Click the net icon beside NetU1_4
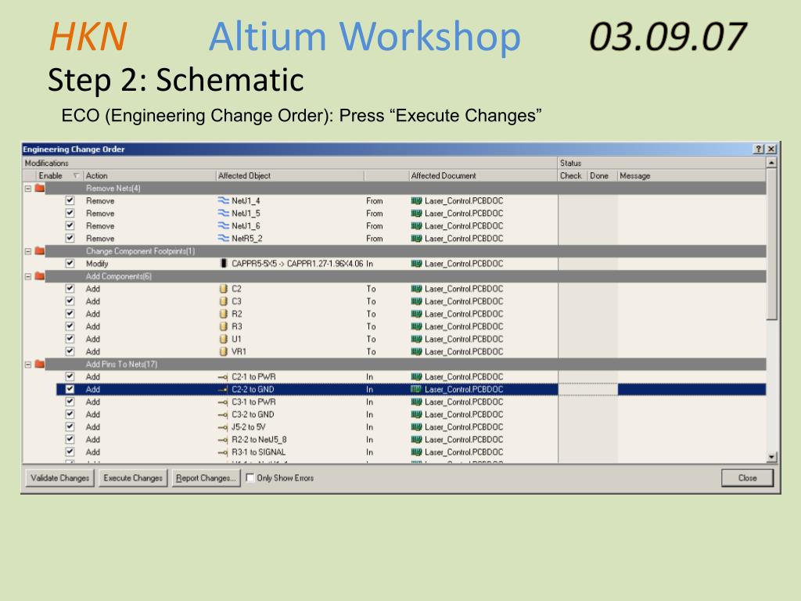This screenshot has height=601, width=801. point(223,200)
